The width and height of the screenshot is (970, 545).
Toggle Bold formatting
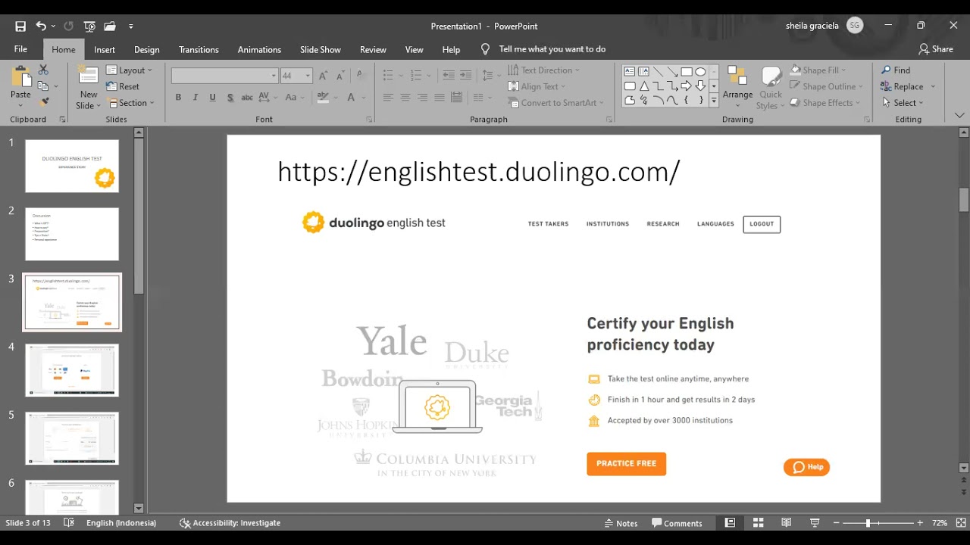coord(178,97)
